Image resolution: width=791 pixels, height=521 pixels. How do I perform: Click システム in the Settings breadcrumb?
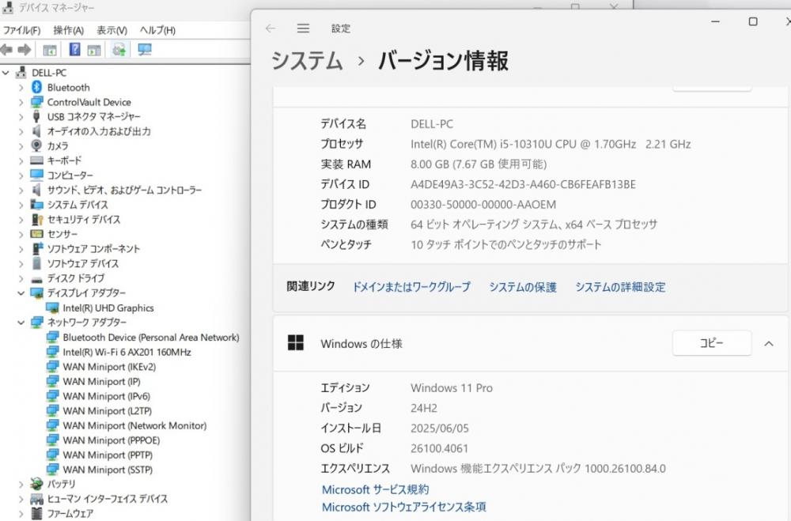coord(307,61)
